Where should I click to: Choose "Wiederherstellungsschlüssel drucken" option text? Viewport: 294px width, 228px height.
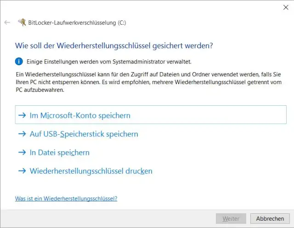pos(91,171)
